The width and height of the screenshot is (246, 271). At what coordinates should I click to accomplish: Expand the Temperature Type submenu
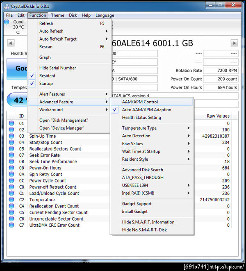[x=152, y=128]
